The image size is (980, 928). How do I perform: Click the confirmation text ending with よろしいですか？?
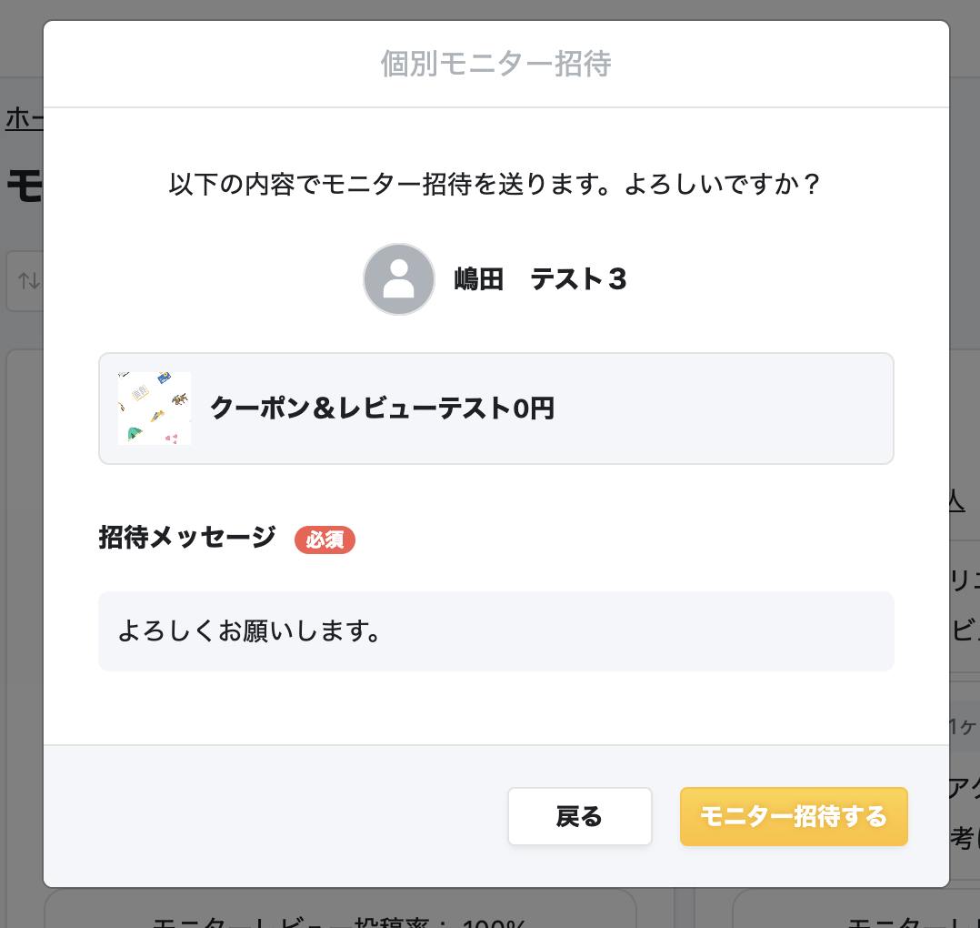494,184
